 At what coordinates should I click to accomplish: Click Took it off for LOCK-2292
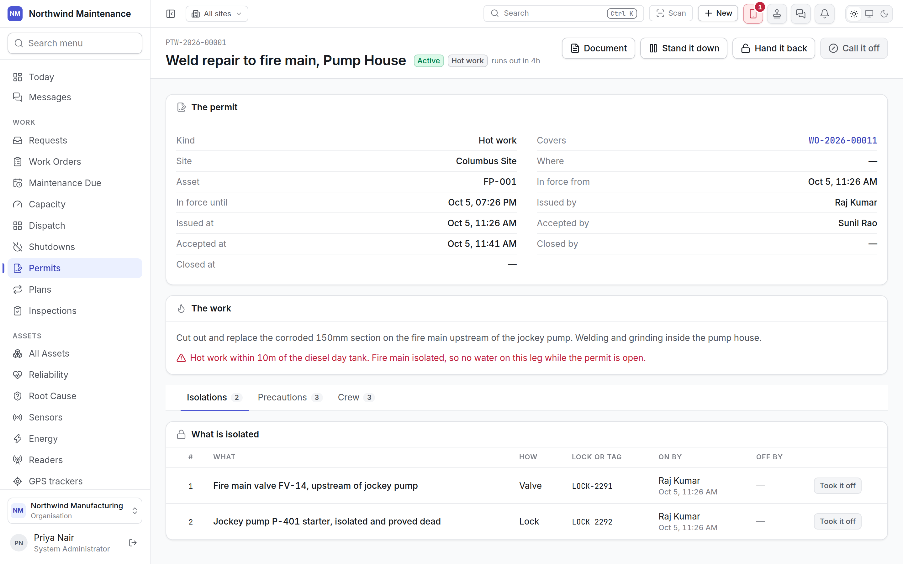click(x=837, y=521)
